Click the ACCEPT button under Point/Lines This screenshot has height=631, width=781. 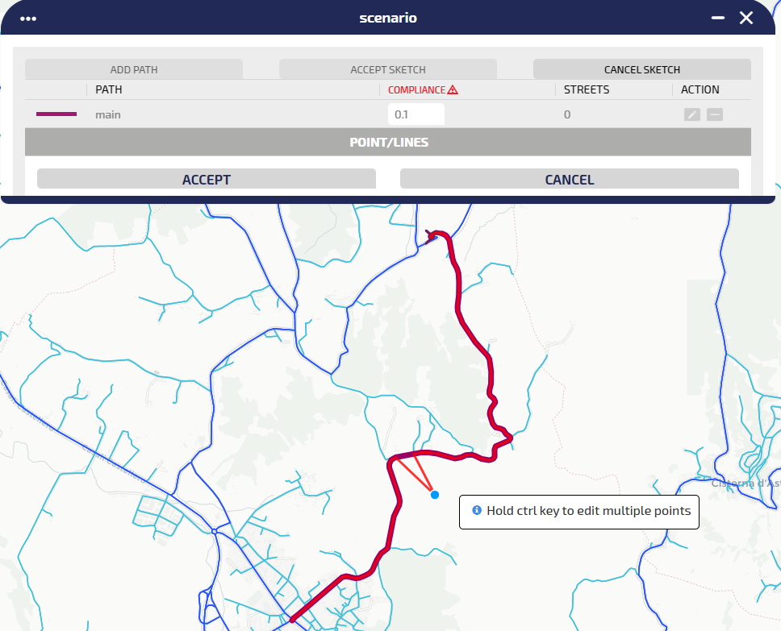point(207,179)
